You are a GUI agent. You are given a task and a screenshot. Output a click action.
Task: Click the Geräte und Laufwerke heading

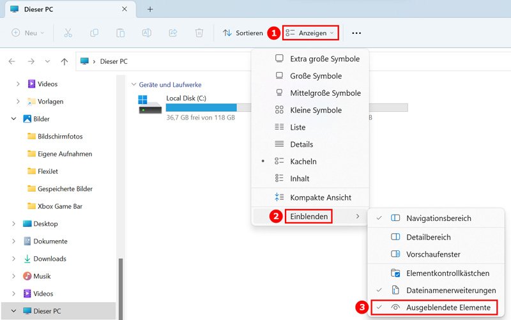(170, 85)
